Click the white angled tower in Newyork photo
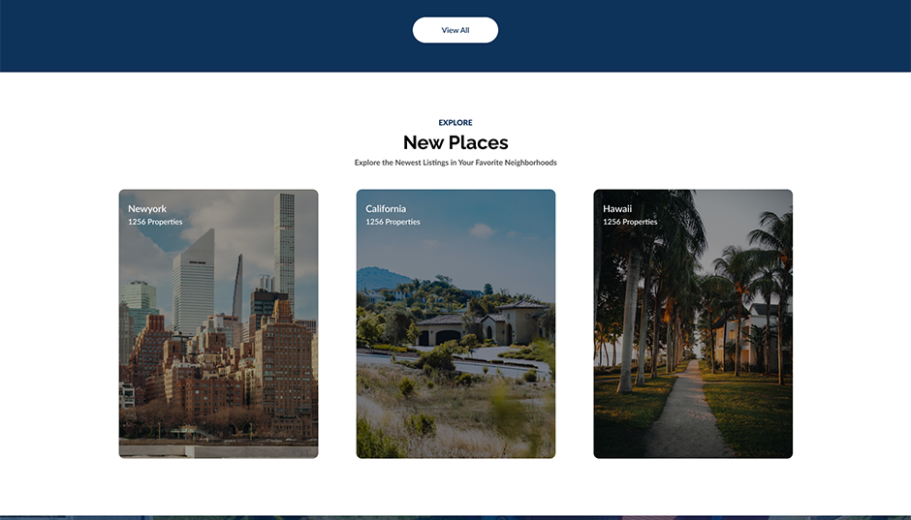 click(192, 281)
